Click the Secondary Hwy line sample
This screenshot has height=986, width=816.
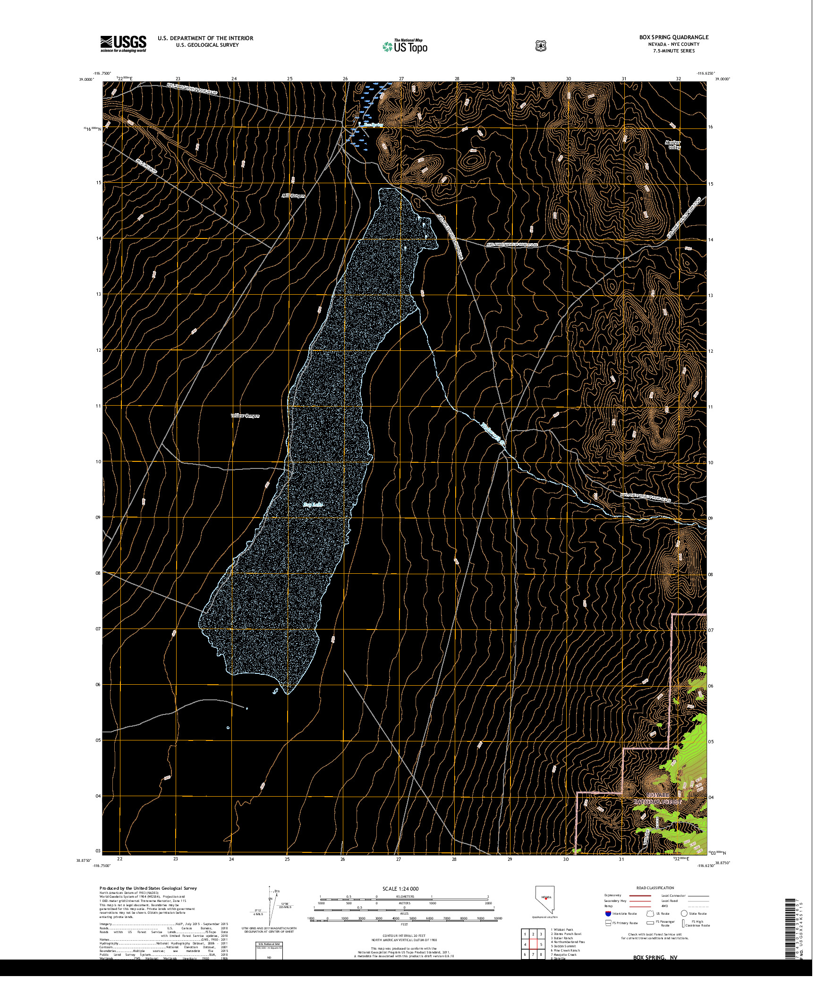(x=640, y=901)
